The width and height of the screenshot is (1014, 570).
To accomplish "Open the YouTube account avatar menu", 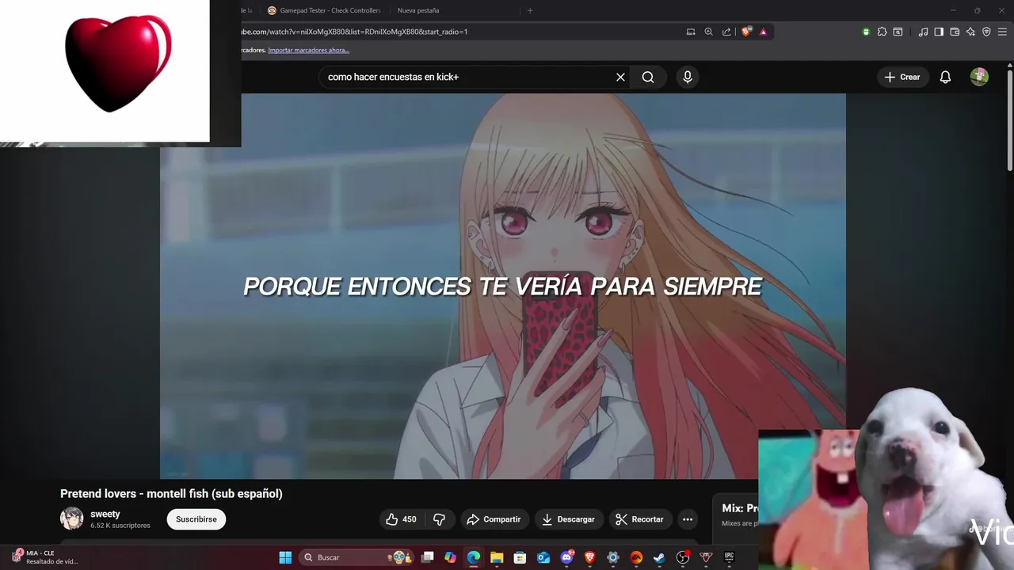I will [x=979, y=77].
